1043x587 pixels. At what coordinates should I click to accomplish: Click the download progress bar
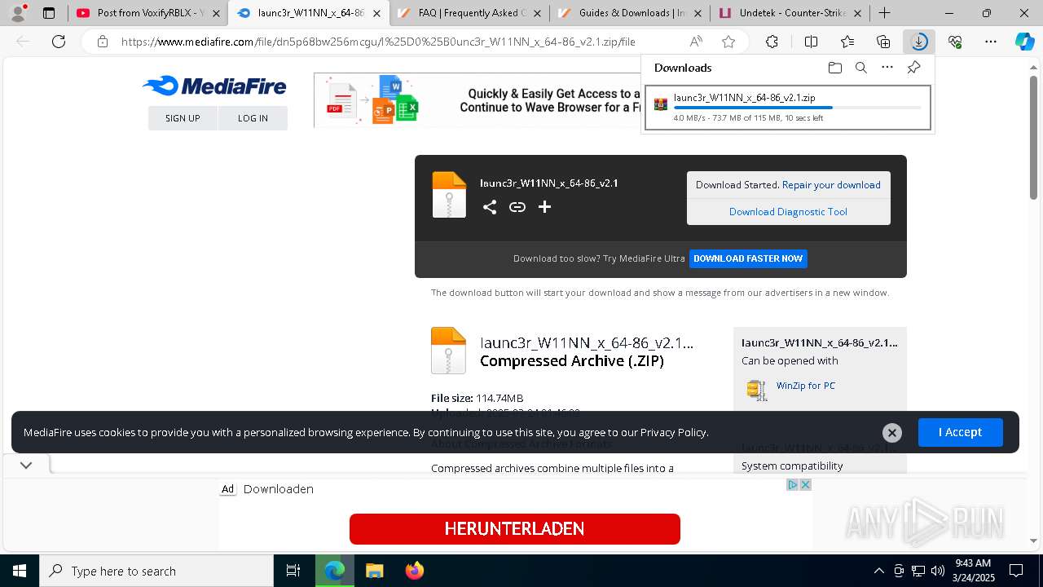[x=797, y=108]
